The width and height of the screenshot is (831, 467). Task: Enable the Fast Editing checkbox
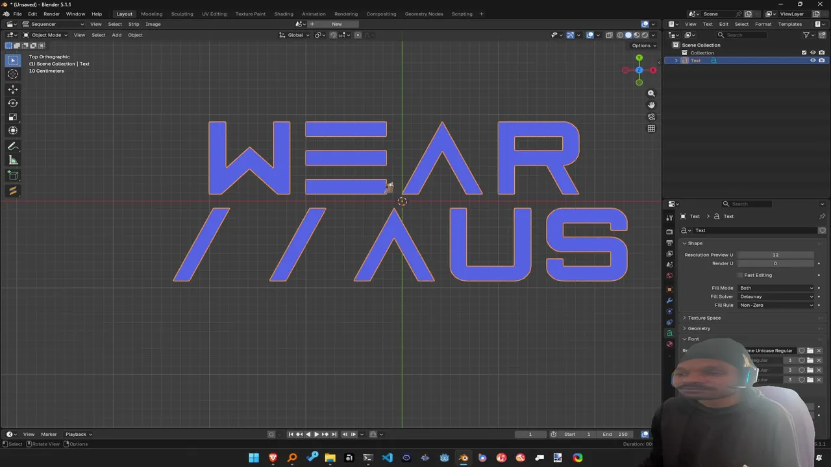(739, 275)
